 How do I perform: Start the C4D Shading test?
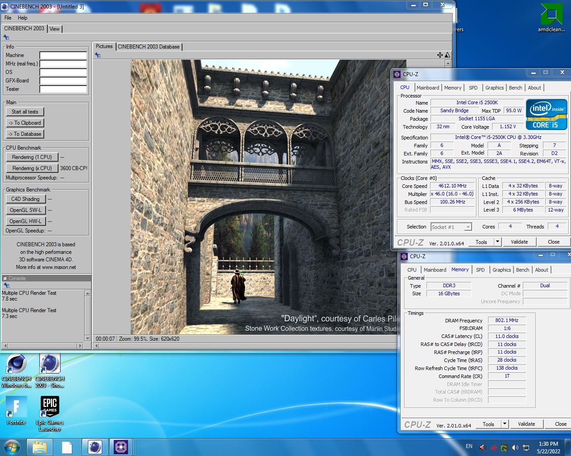[25, 199]
